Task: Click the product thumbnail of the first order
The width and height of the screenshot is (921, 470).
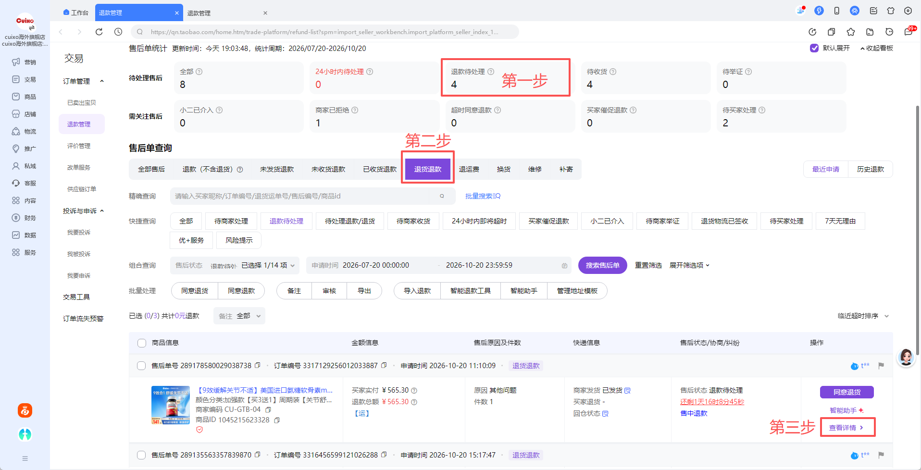Action: pyautogui.click(x=171, y=405)
